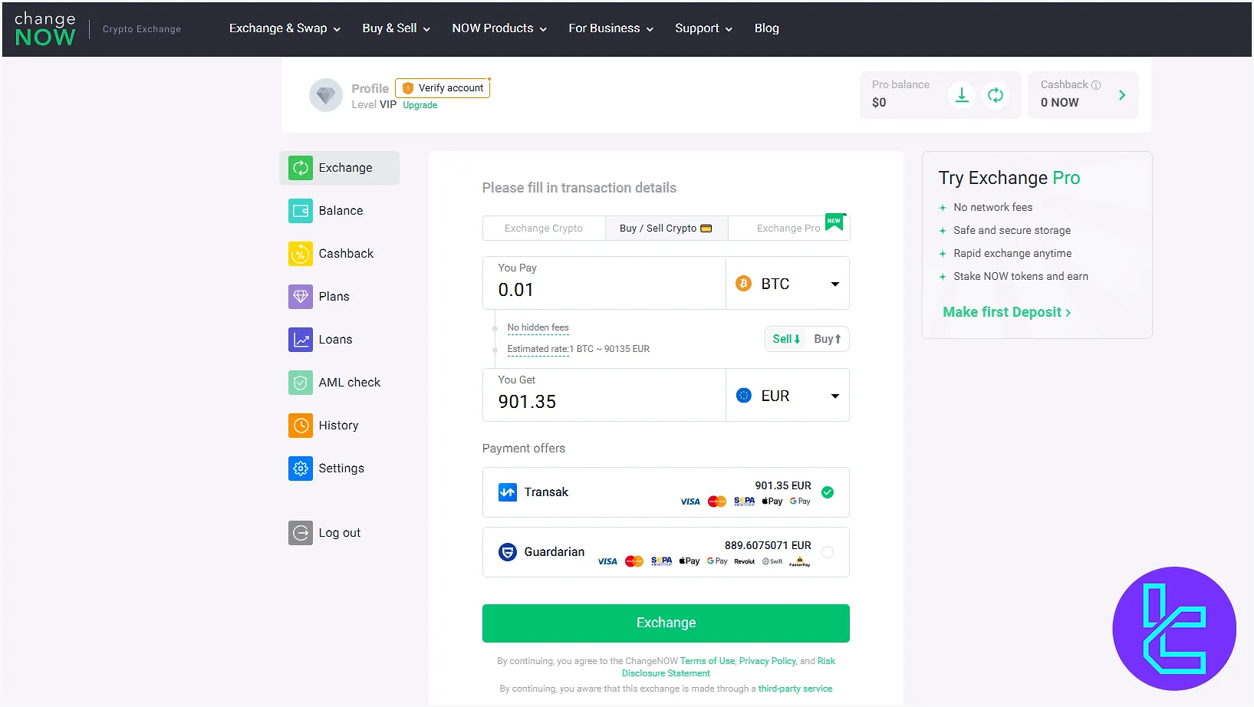Click the EUR flag icon
1254x707 pixels.
coord(744,396)
